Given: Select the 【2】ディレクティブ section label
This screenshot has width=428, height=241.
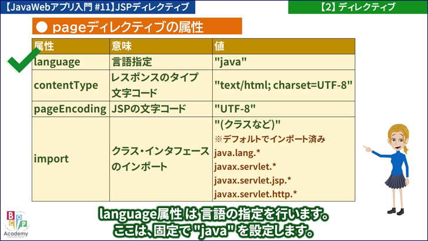Looking at the screenshot, I should 357,7.
